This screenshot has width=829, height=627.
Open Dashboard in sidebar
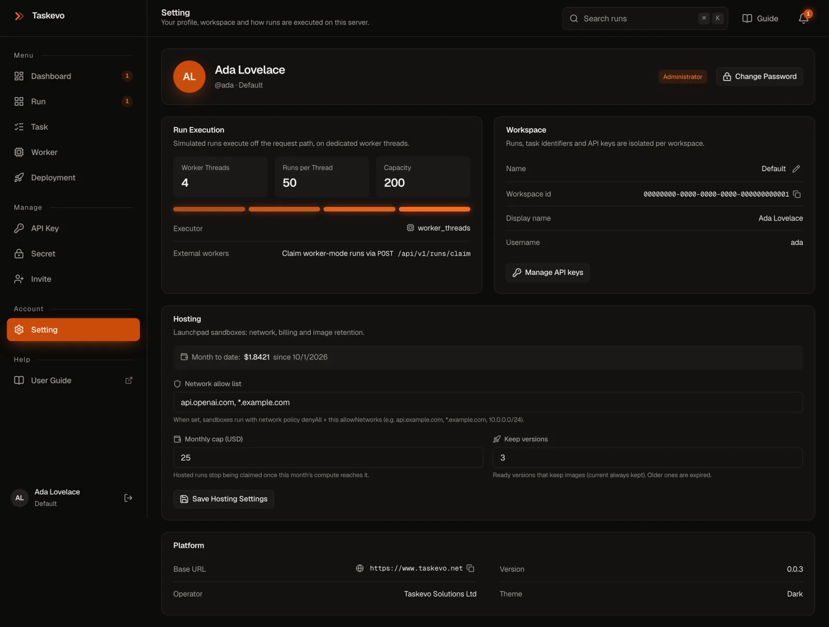[x=73, y=76]
